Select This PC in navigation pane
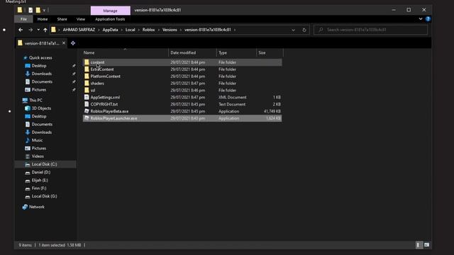454x255 pixels. (35, 100)
